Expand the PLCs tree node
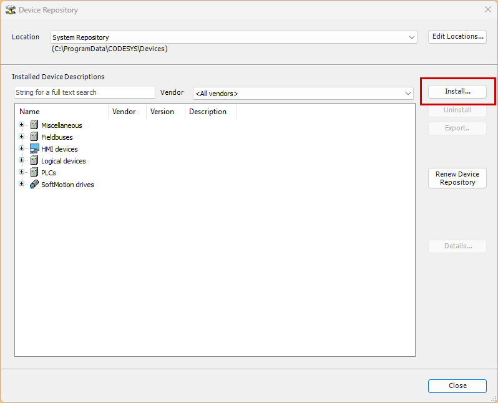The image size is (498, 403). 22,173
